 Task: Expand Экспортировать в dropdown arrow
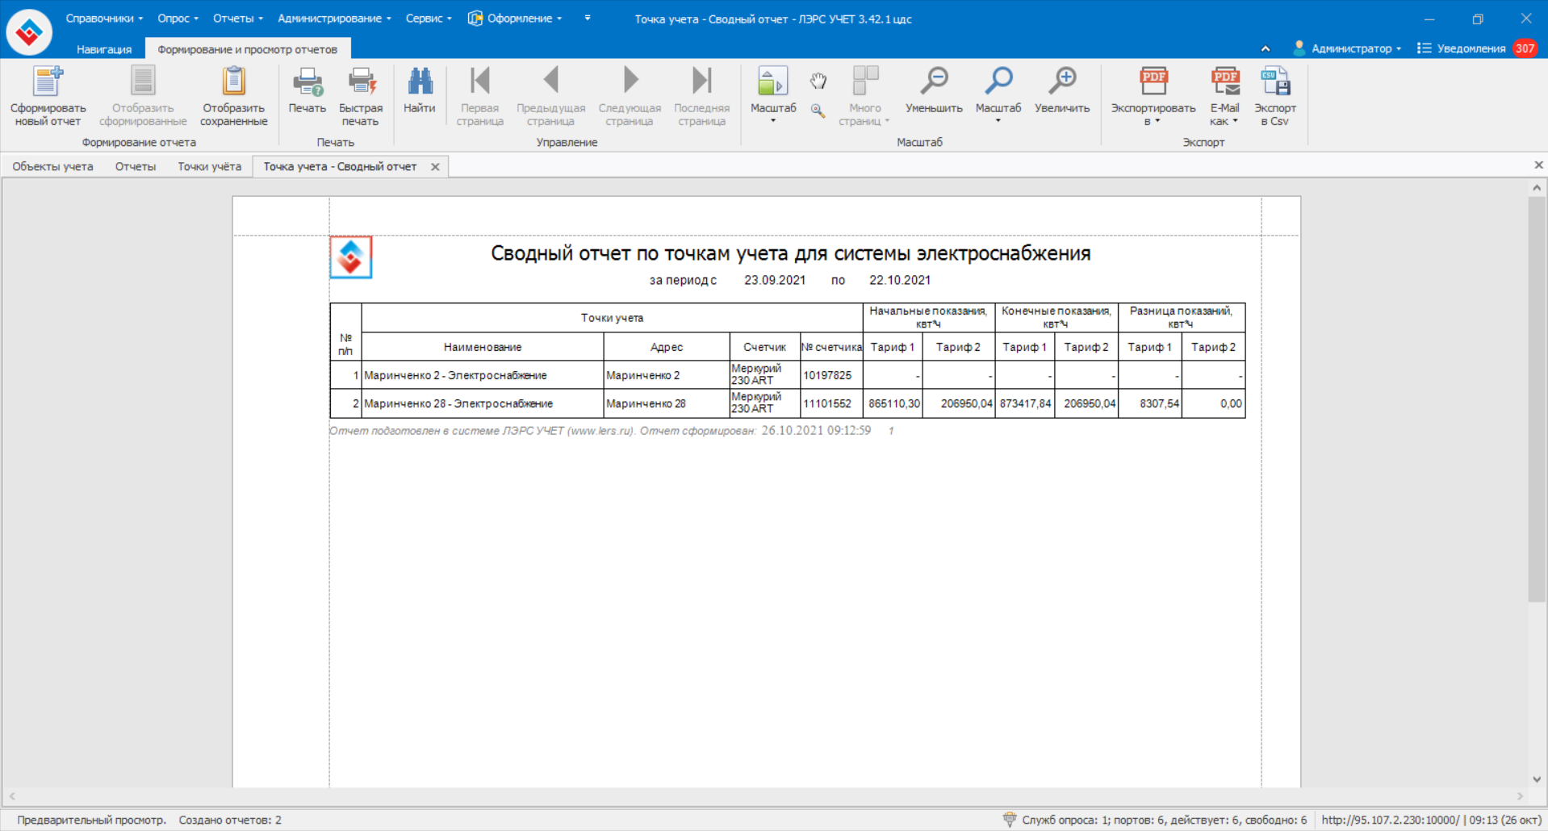coord(1157,121)
